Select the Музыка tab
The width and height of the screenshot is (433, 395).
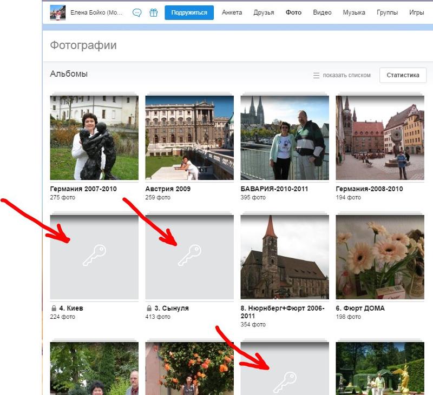(354, 12)
